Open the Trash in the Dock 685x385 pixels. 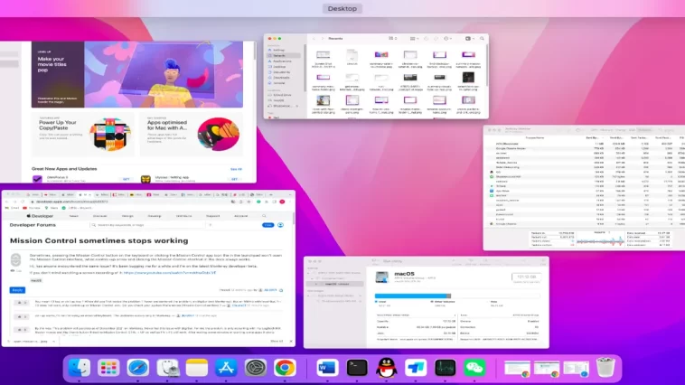tap(605, 368)
